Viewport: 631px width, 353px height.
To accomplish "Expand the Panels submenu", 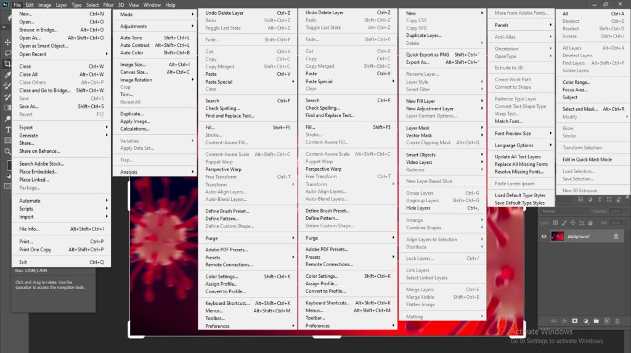I will pos(521,25).
